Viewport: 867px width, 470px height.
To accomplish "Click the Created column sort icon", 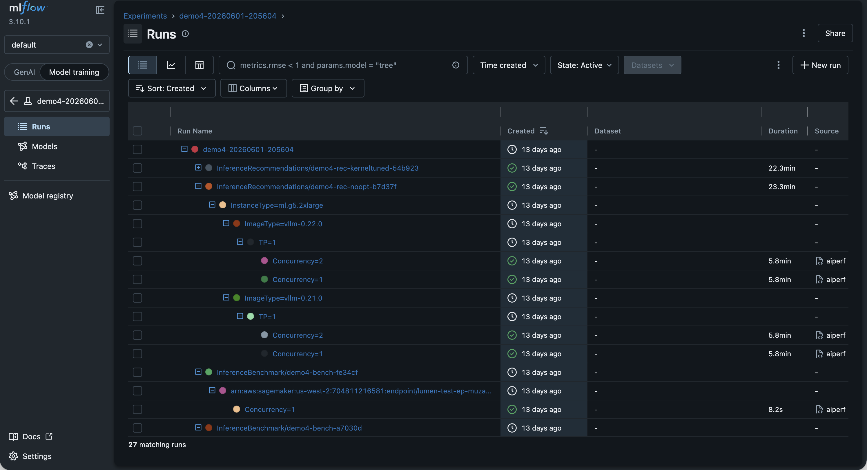I will point(544,131).
